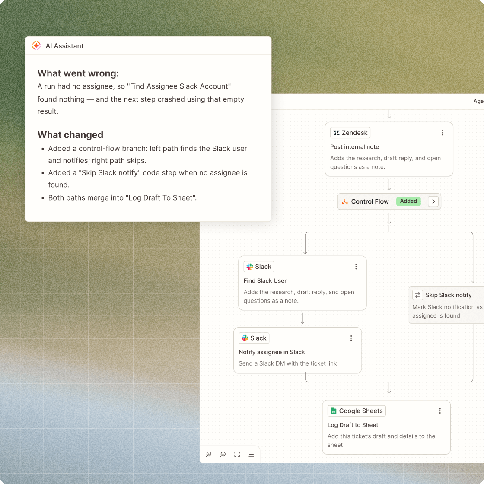The width and height of the screenshot is (484, 484).
Task: Click the Zendesk note description text
Action: click(385, 162)
